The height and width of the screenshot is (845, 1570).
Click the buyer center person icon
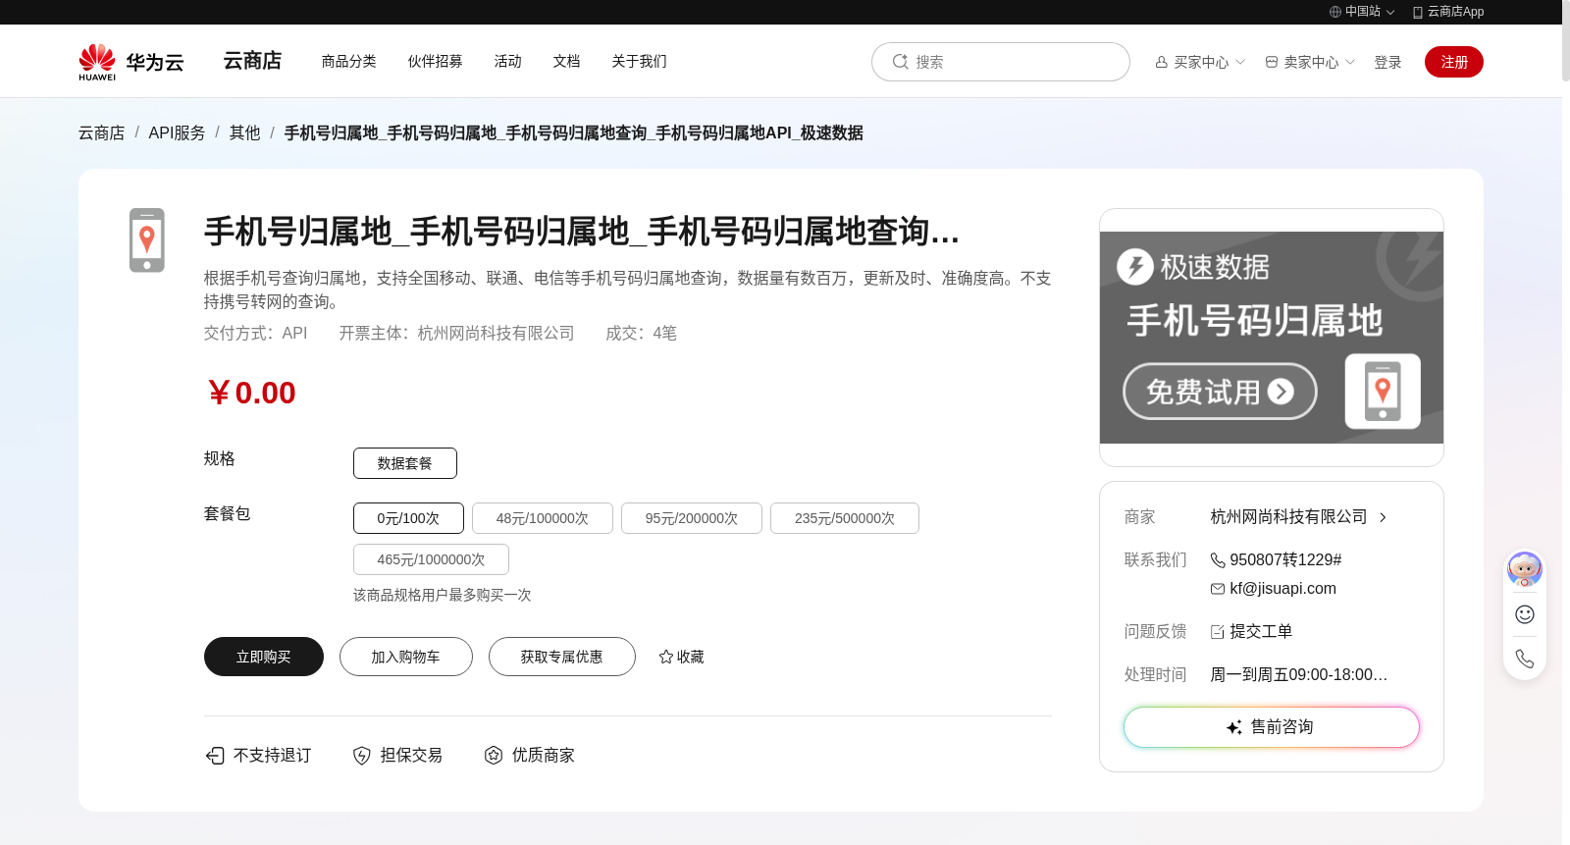tap(1162, 62)
